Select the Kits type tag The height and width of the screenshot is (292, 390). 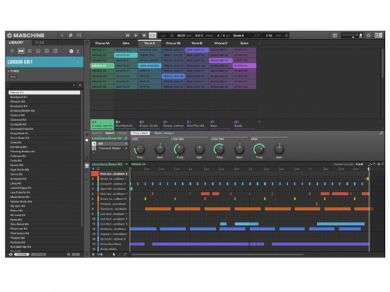13,77
